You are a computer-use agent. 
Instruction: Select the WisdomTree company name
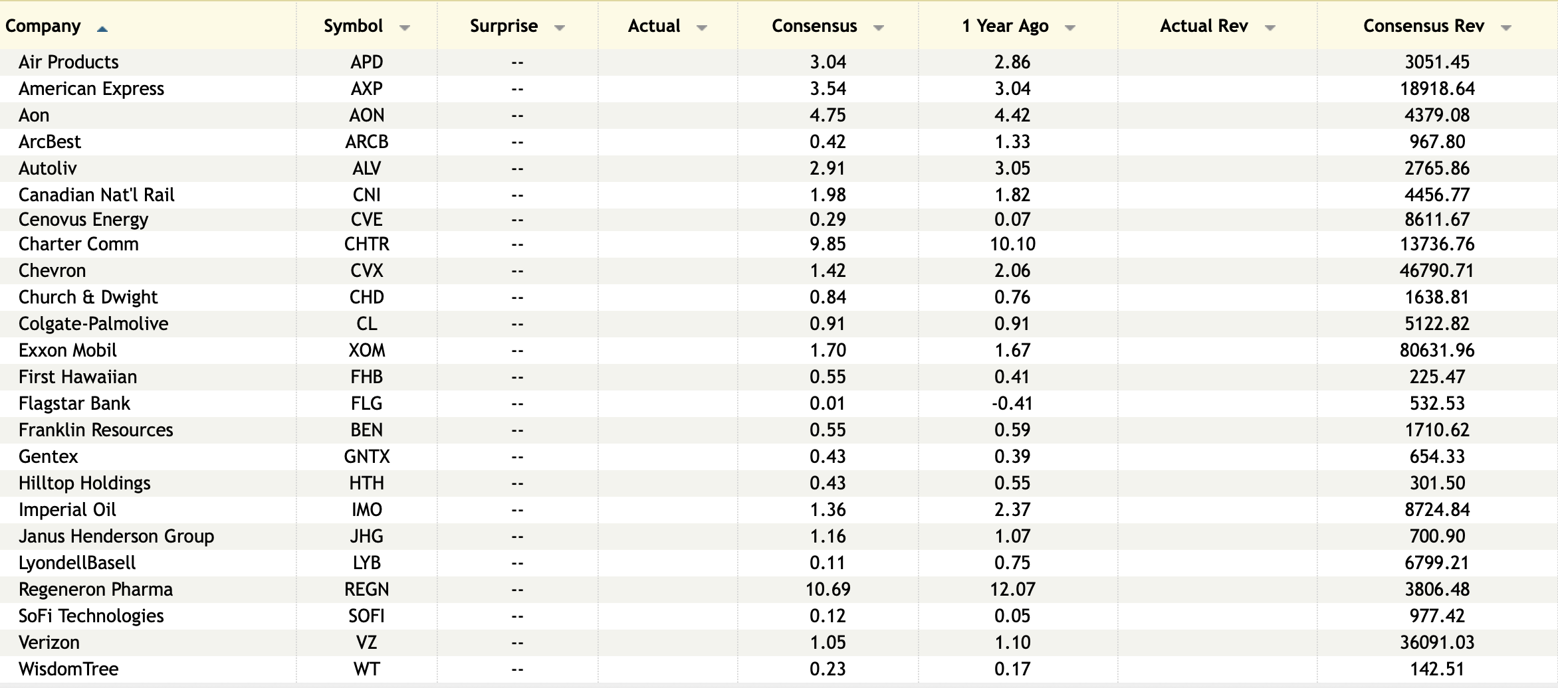coord(68,669)
